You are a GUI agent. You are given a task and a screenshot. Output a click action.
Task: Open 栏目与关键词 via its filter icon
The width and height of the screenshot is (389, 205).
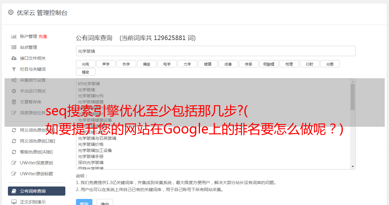tap(14, 69)
